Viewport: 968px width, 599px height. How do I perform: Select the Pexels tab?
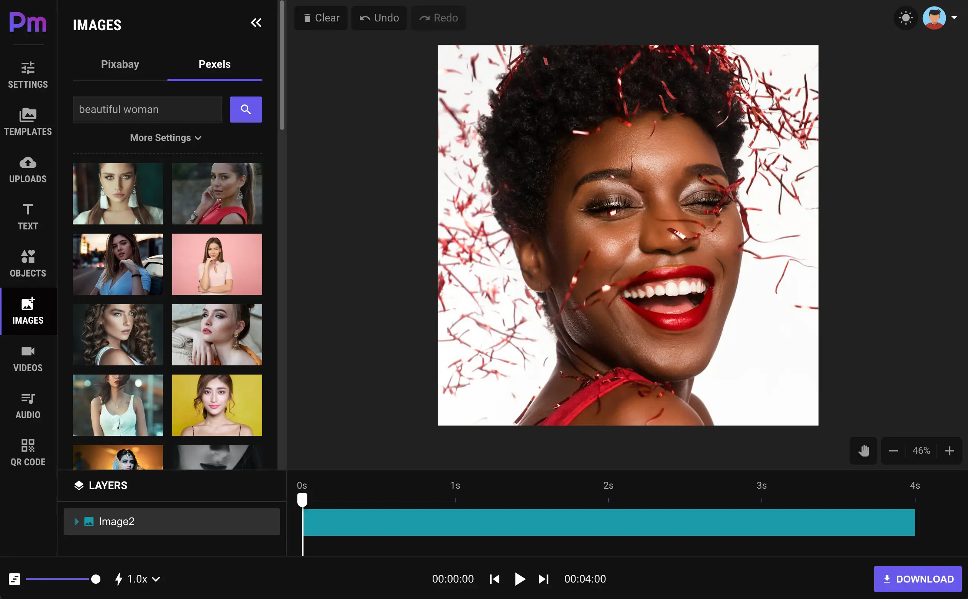[x=214, y=64]
